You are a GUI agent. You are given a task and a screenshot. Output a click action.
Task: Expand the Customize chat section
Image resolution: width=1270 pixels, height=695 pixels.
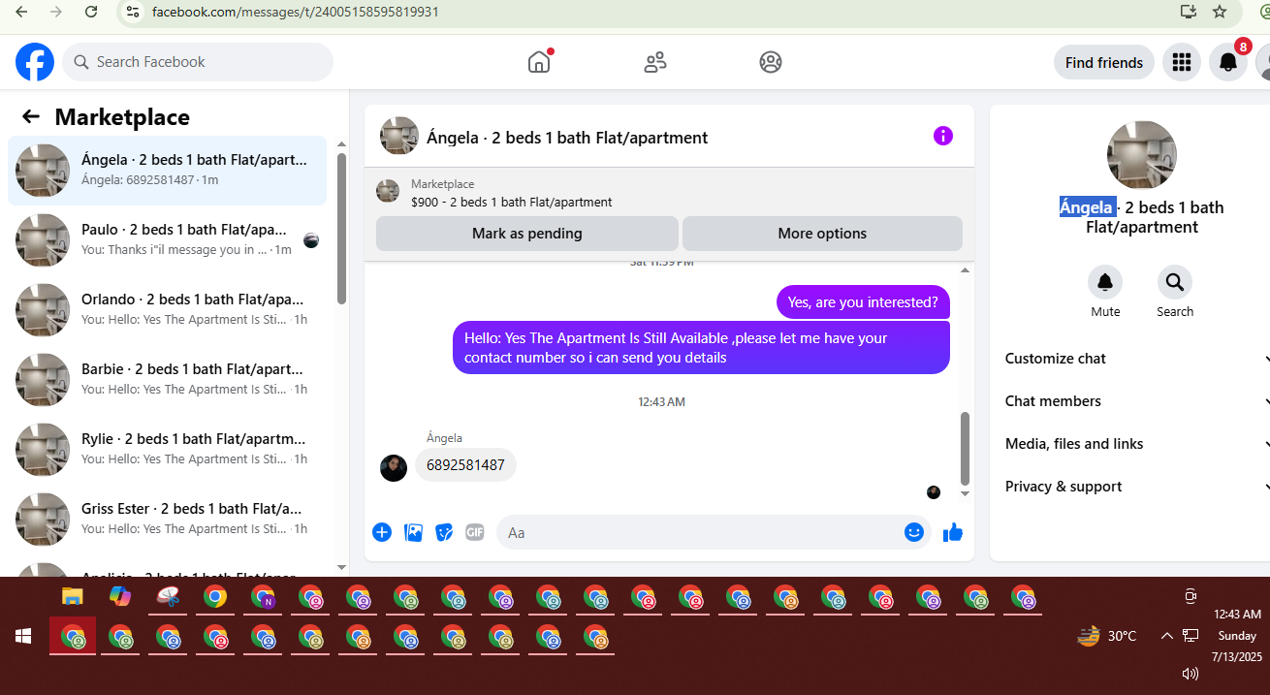(1136, 359)
